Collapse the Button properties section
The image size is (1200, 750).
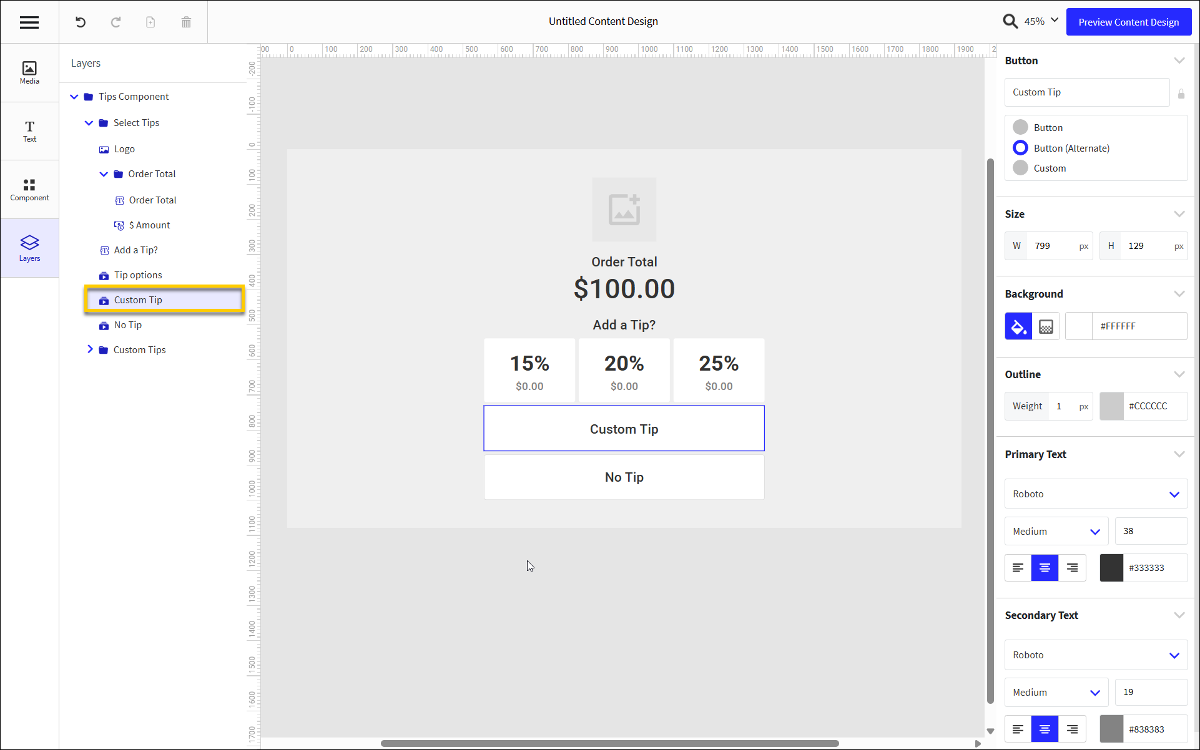(1179, 61)
